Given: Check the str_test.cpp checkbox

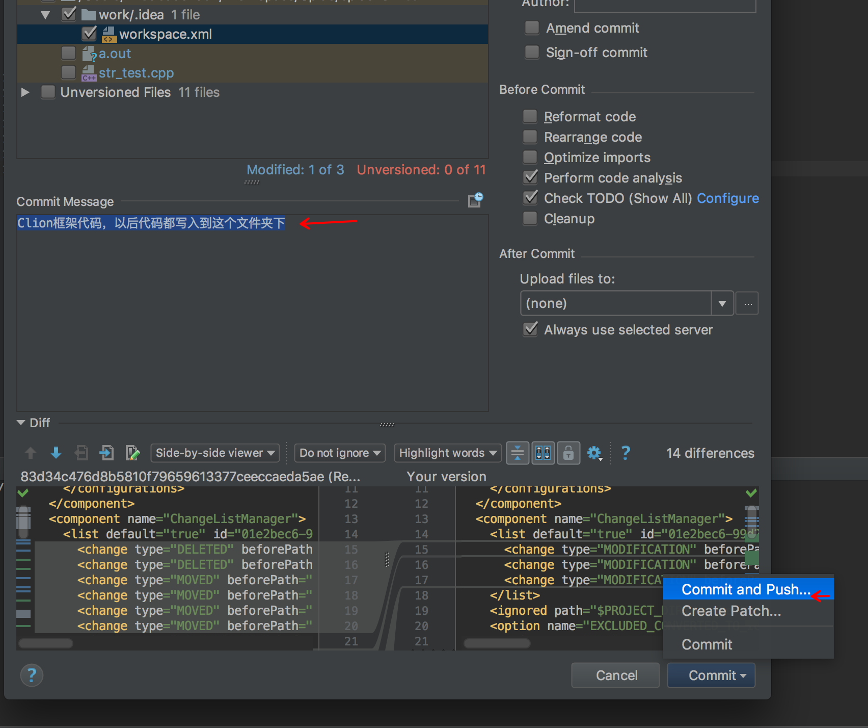Looking at the screenshot, I should point(69,72).
